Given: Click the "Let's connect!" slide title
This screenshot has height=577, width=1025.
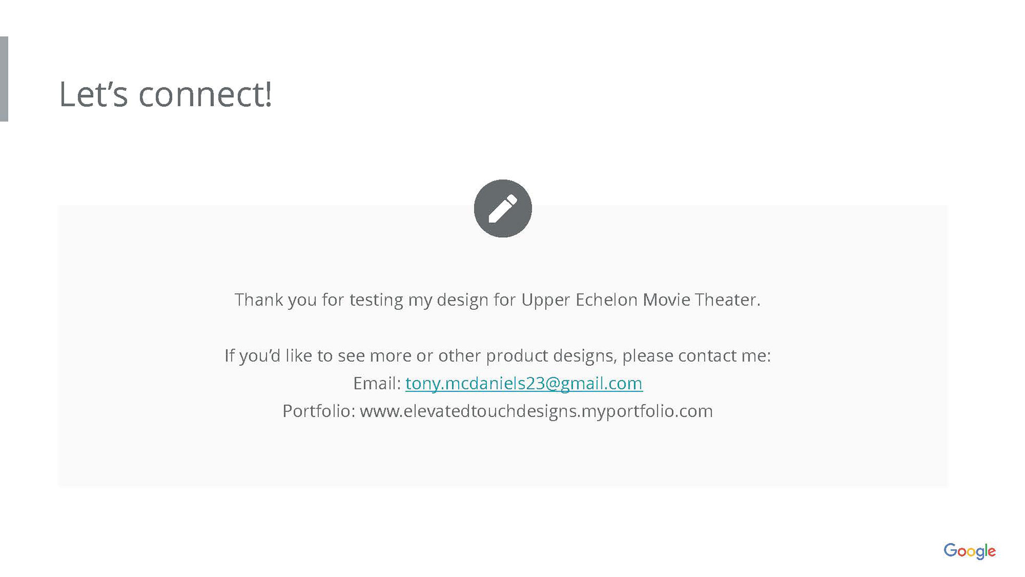Looking at the screenshot, I should coord(165,94).
